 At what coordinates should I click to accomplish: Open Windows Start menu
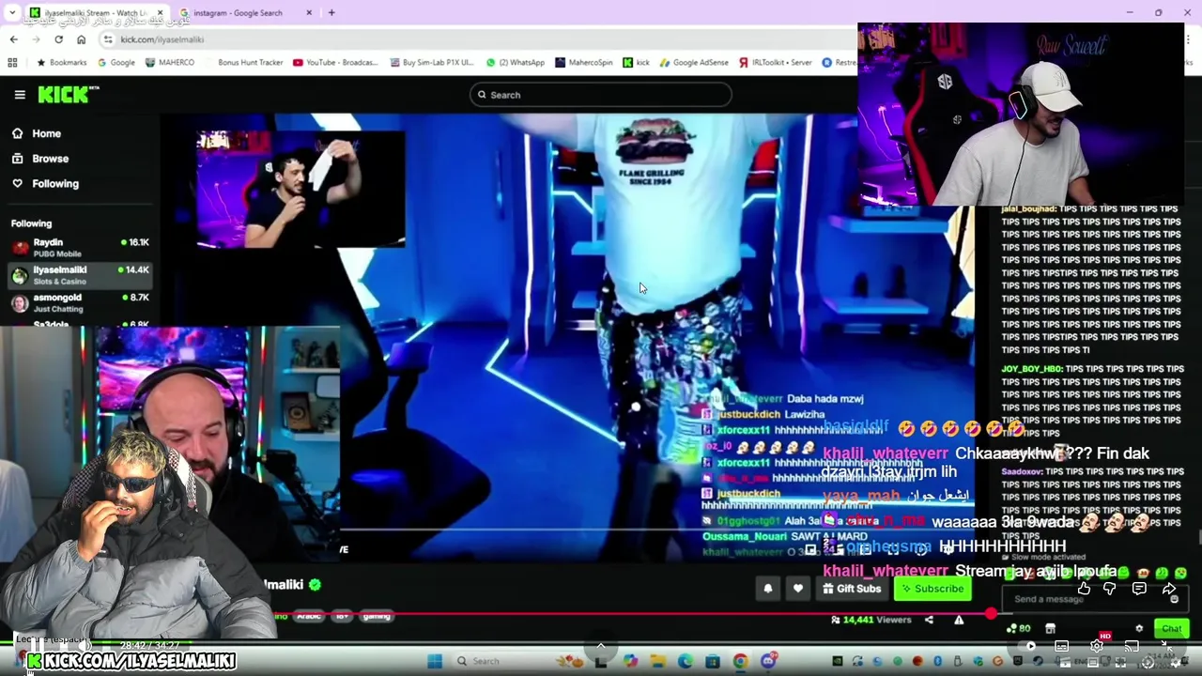click(x=434, y=661)
